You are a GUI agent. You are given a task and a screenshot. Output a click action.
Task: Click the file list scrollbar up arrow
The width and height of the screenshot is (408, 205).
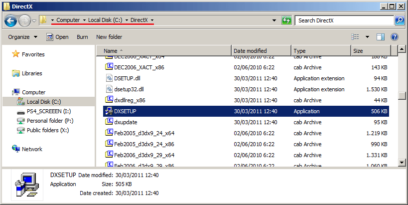tap(402, 49)
